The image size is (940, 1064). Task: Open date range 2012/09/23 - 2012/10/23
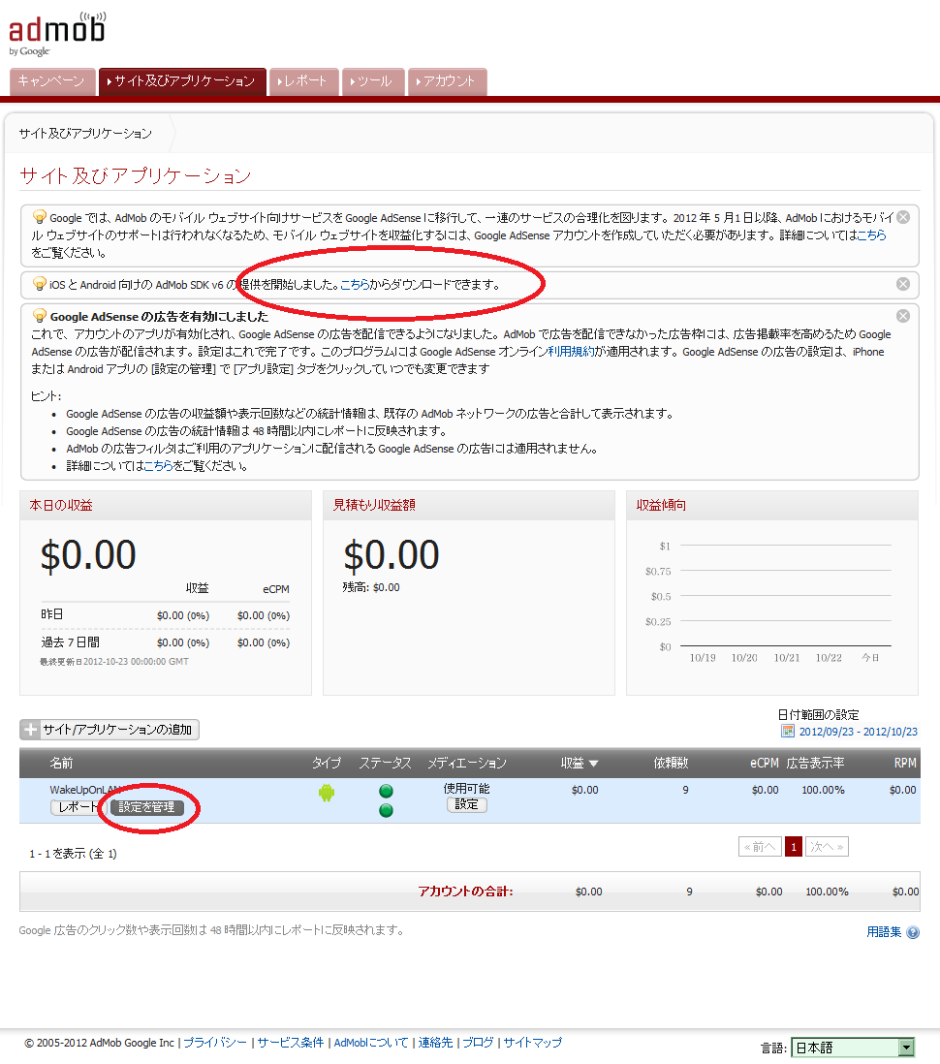tap(858, 732)
